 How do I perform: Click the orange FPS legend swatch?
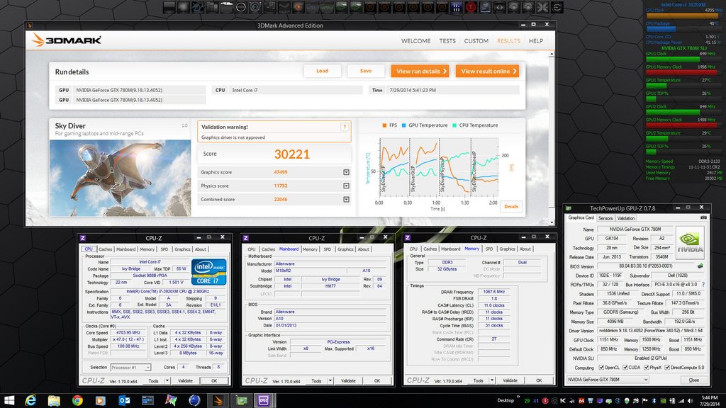click(385, 125)
